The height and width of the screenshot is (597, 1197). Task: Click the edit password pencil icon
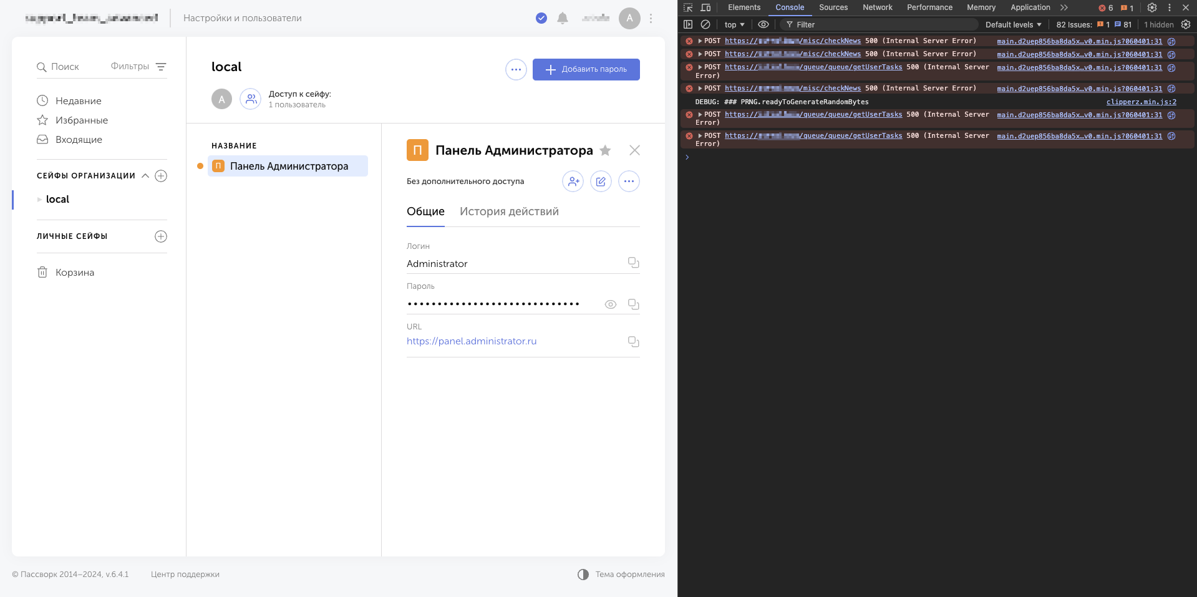tap(601, 182)
